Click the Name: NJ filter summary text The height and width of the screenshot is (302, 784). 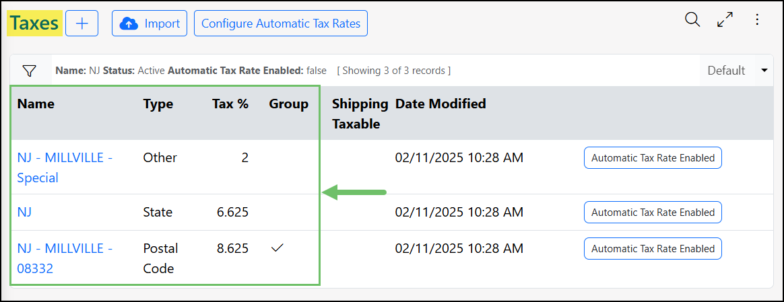tap(77, 71)
